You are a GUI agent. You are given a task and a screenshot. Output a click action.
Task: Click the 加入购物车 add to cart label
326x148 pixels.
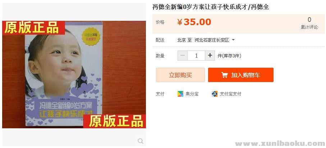[245, 75]
